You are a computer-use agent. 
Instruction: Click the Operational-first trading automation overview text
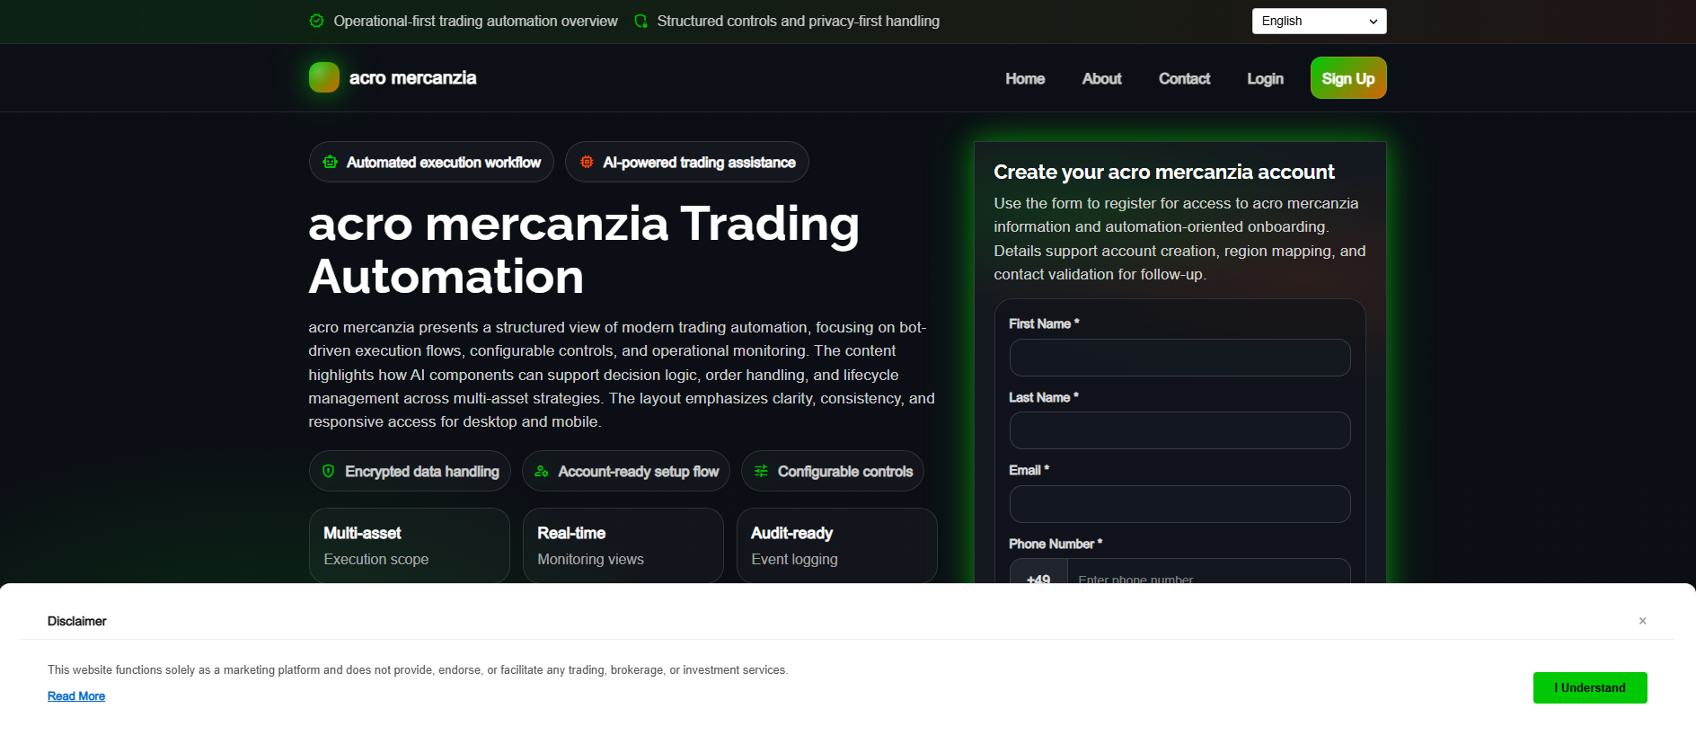(x=475, y=21)
